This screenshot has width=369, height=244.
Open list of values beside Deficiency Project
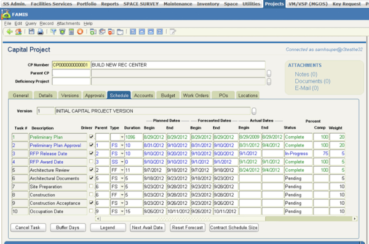(x=269, y=82)
